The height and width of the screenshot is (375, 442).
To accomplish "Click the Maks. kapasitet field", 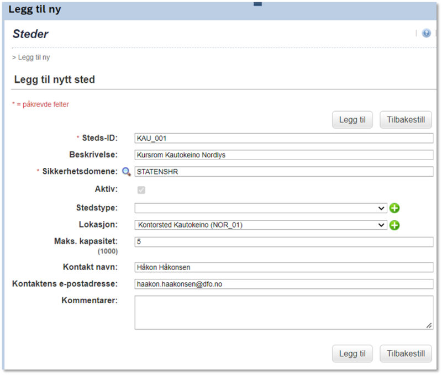I will [284, 242].
